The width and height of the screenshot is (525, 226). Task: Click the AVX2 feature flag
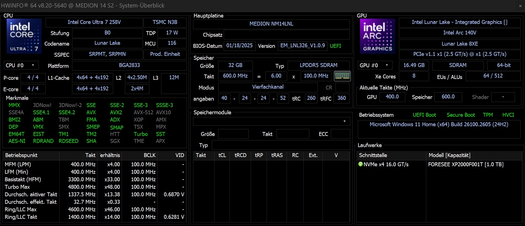coord(116,113)
